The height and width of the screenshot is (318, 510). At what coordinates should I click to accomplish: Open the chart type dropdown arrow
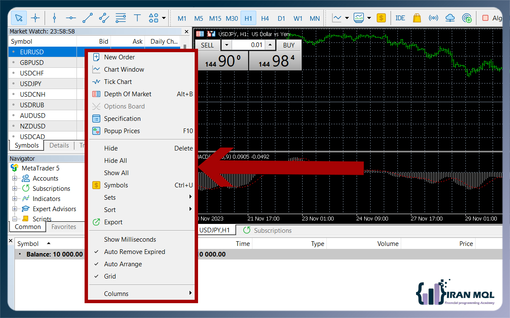pos(347,18)
